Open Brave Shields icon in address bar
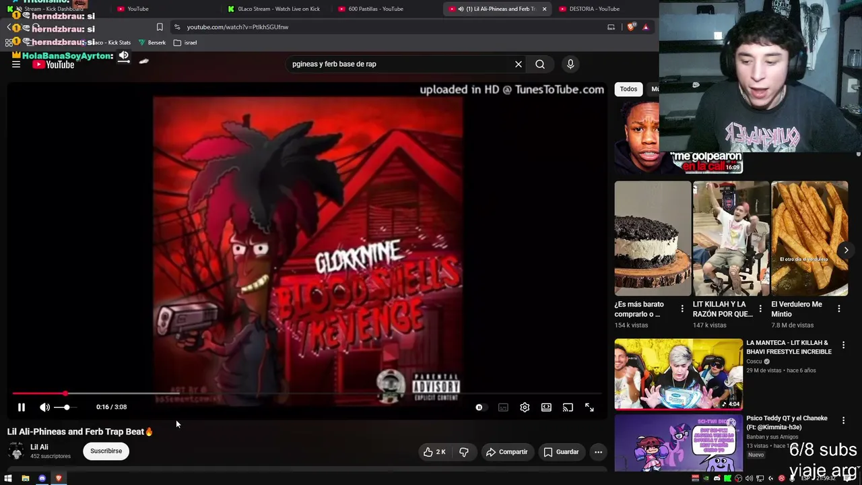 631,27
